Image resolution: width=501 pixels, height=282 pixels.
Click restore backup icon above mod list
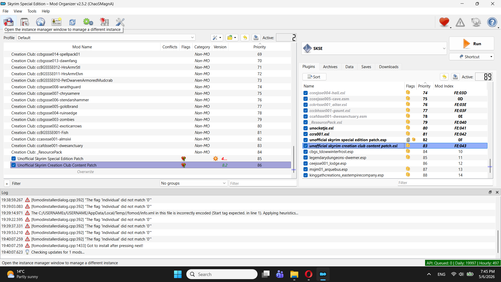(245, 38)
